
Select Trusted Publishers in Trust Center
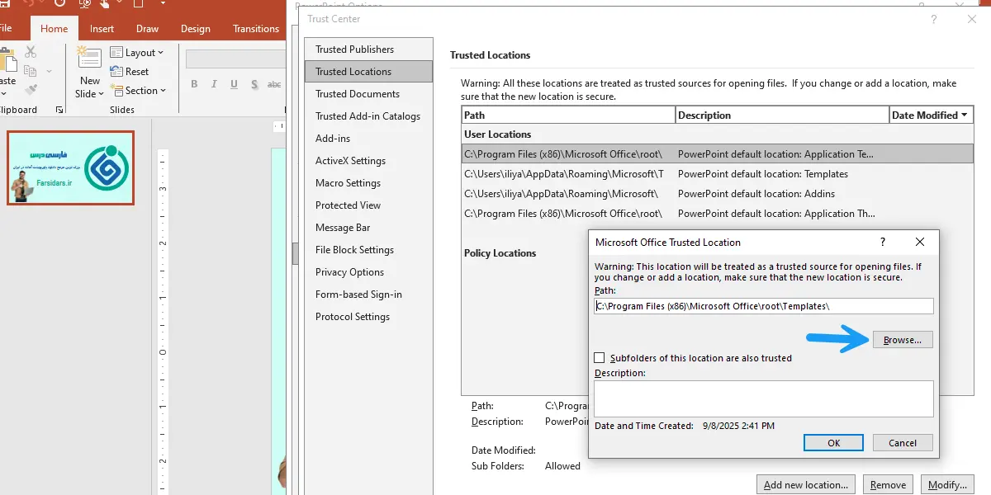(368, 49)
